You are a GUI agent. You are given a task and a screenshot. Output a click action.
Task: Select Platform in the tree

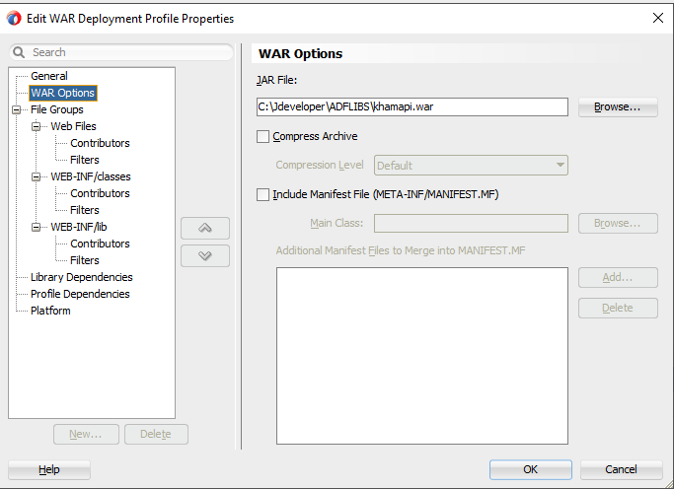tap(50, 311)
